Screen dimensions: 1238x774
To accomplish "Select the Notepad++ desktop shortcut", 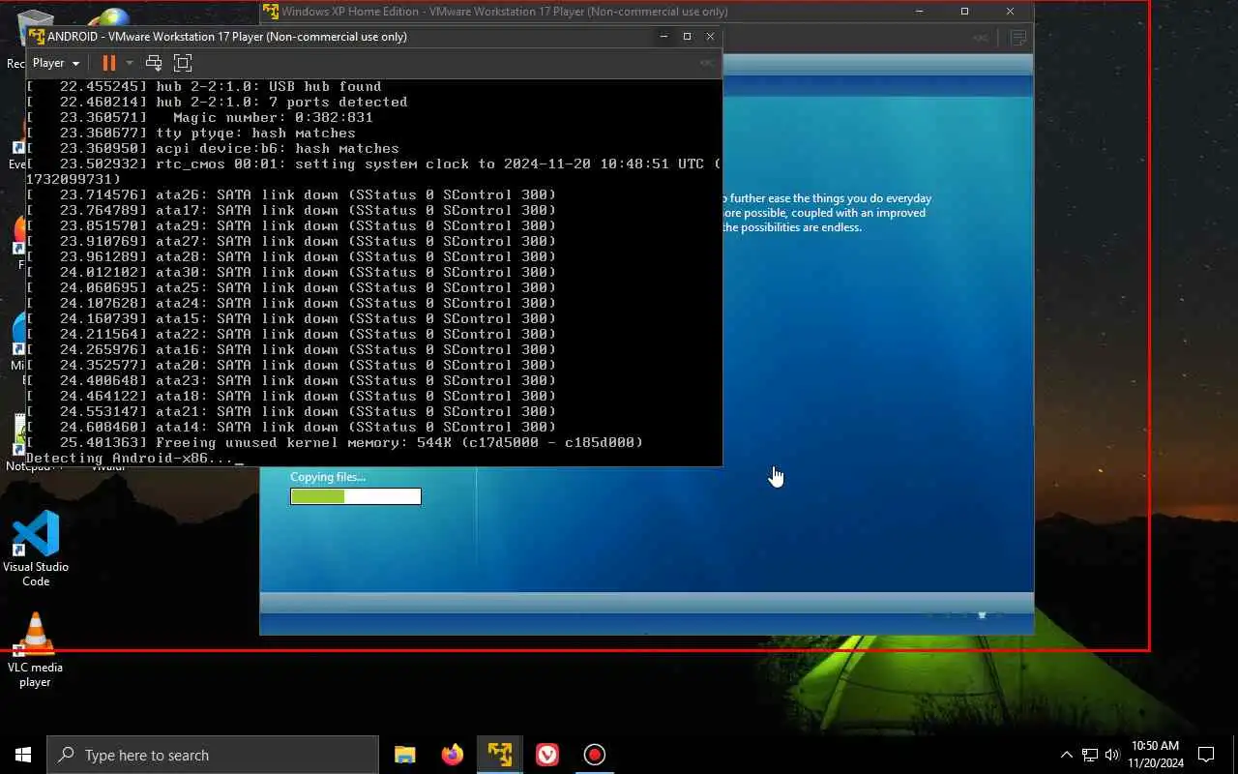I will pyautogui.click(x=17, y=443).
